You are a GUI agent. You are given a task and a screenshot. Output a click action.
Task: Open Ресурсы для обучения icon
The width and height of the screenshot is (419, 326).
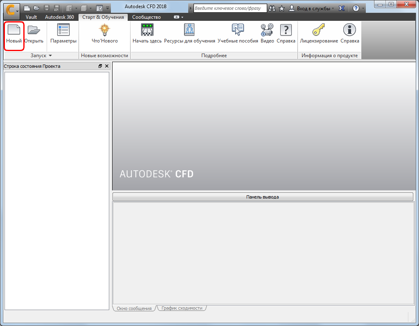189,29
